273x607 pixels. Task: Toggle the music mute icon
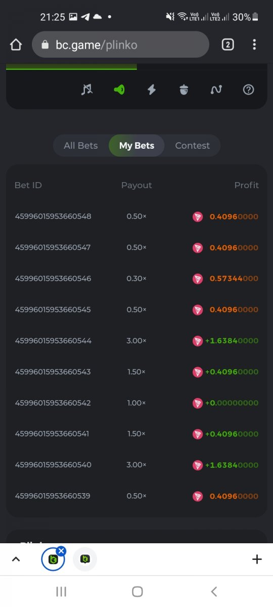pyautogui.click(x=87, y=90)
